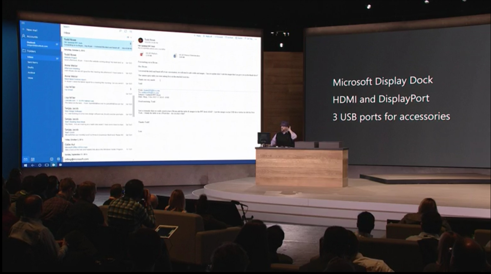
Task: Open the Accounts section
Action: pos(32,37)
